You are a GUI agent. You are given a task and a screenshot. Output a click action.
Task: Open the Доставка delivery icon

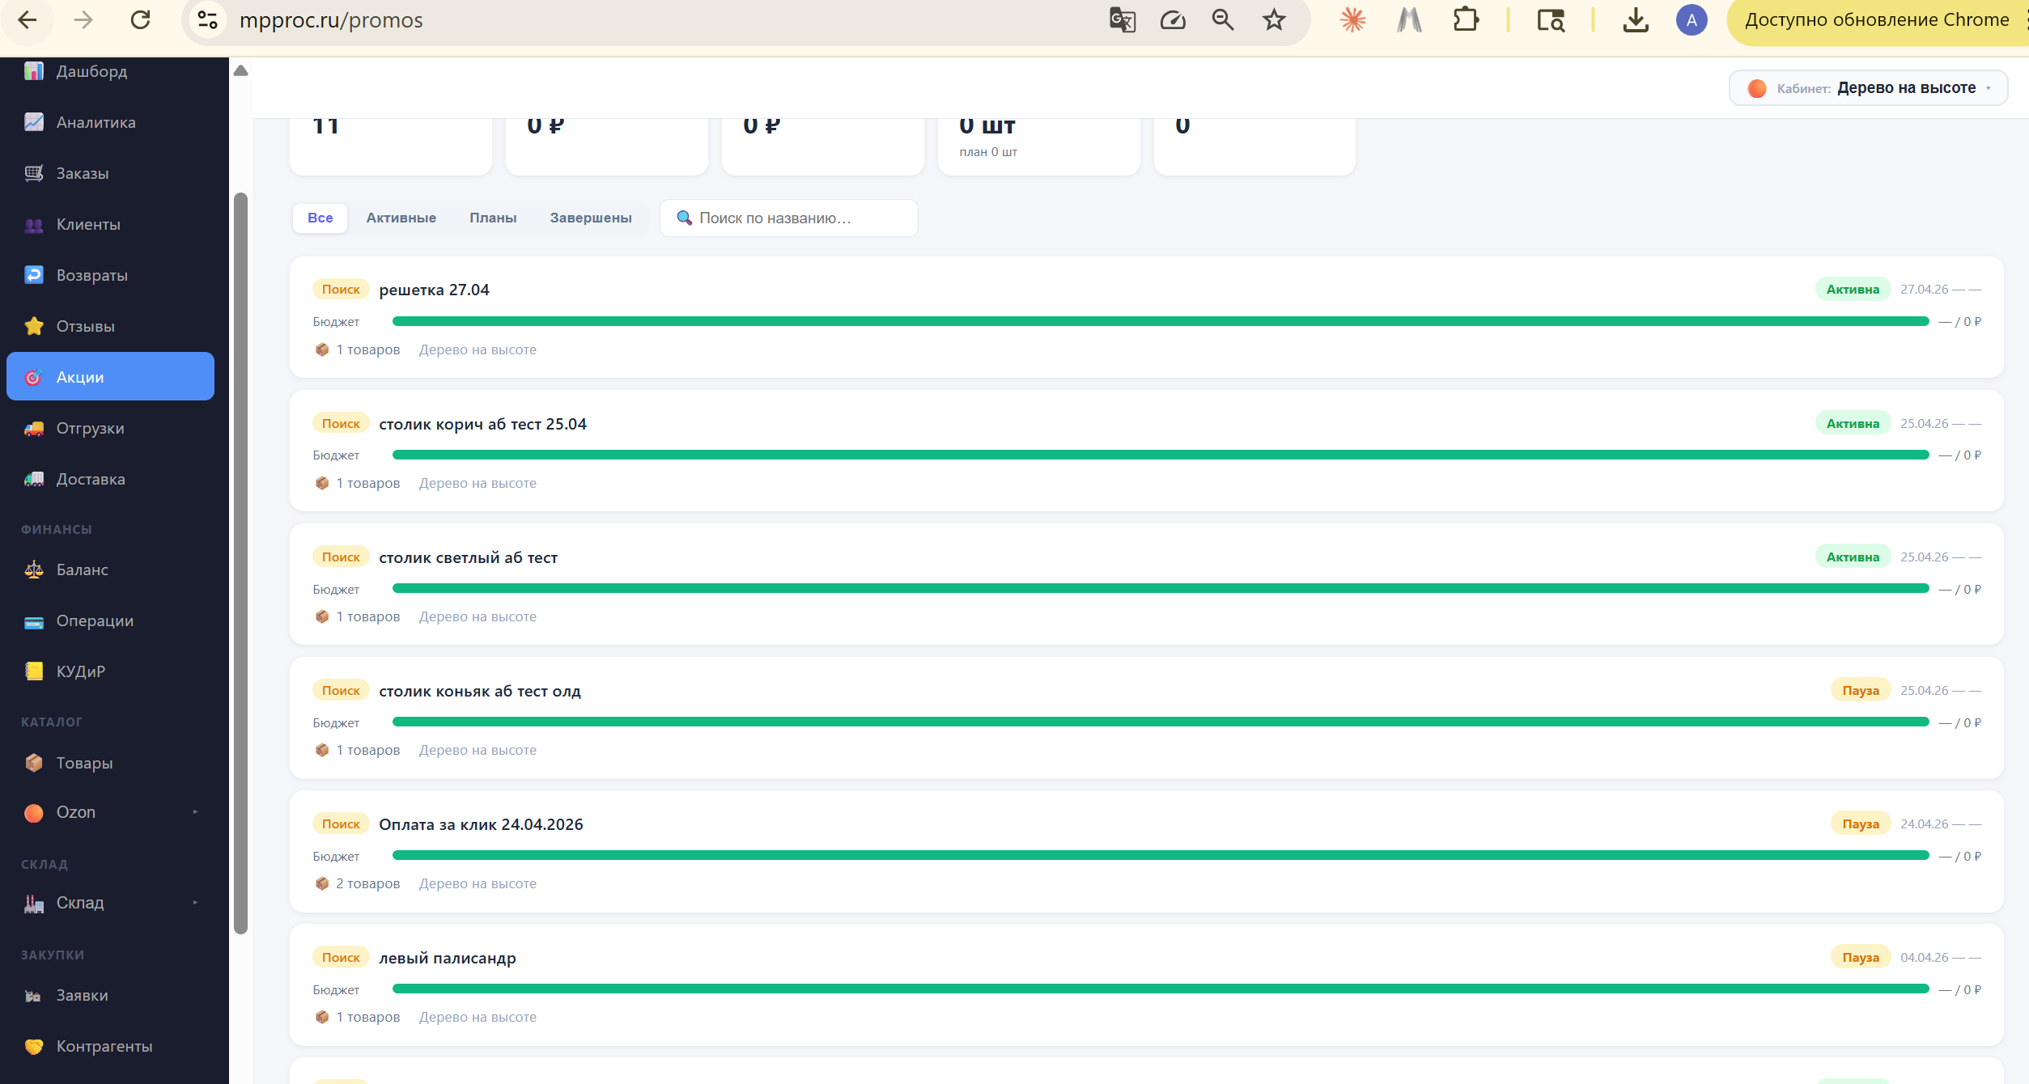(34, 479)
